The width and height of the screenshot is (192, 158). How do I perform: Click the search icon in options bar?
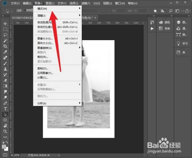point(170,11)
